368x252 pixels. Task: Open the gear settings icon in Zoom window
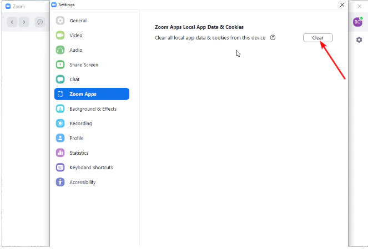(x=359, y=40)
